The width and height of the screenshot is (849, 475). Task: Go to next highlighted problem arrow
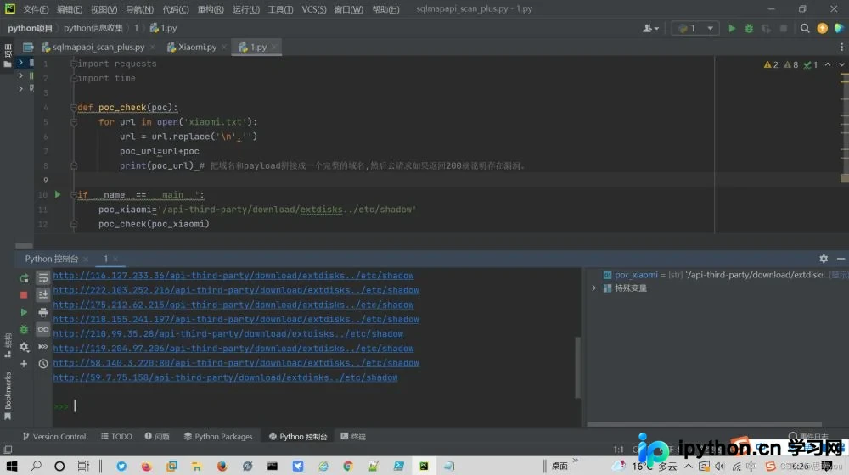click(841, 64)
